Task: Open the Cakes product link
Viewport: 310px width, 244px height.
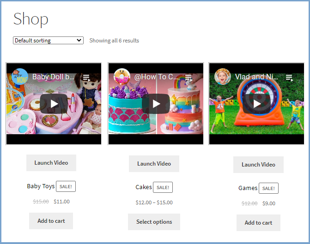Action: (x=144, y=187)
